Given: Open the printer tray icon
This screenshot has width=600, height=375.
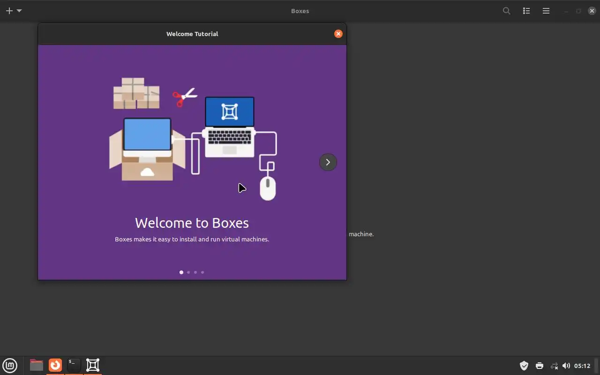Looking at the screenshot, I should coord(540,366).
